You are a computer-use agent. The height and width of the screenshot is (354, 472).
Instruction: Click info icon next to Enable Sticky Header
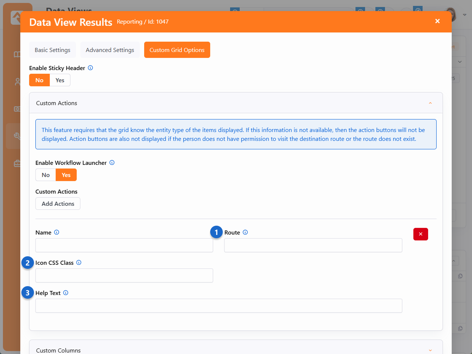click(90, 68)
